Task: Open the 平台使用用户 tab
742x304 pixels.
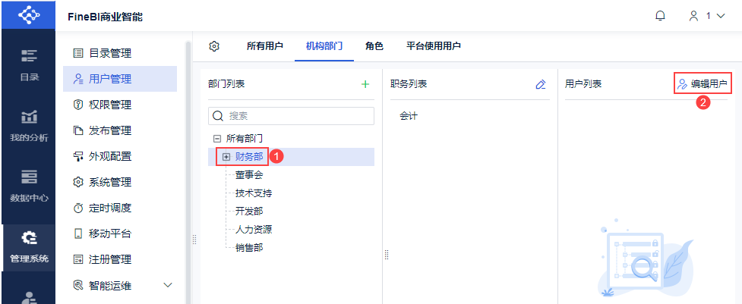Action: (434, 46)
